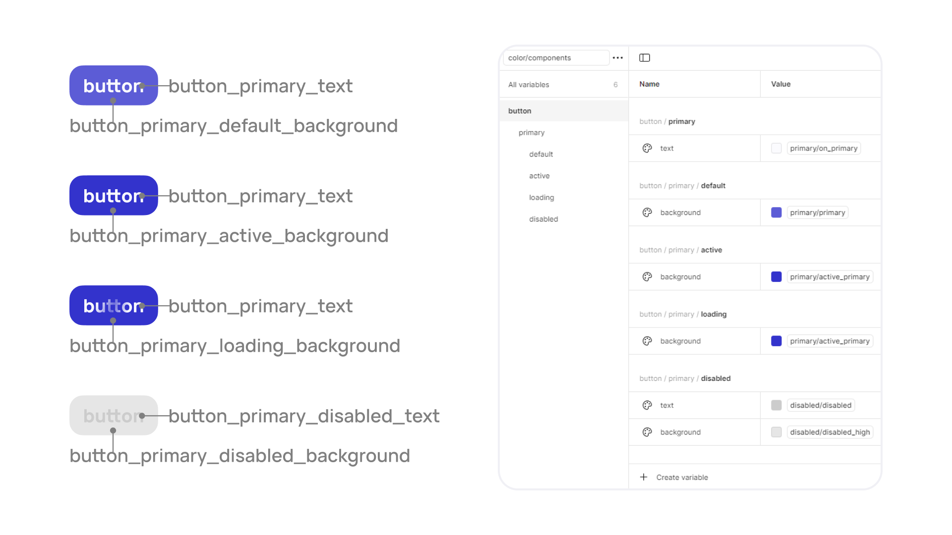
Task: Click the plus icon next to Create variable
Action: click(644, 477)
